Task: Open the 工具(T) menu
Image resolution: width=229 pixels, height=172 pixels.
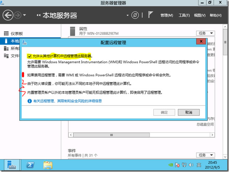Action: 184,15
